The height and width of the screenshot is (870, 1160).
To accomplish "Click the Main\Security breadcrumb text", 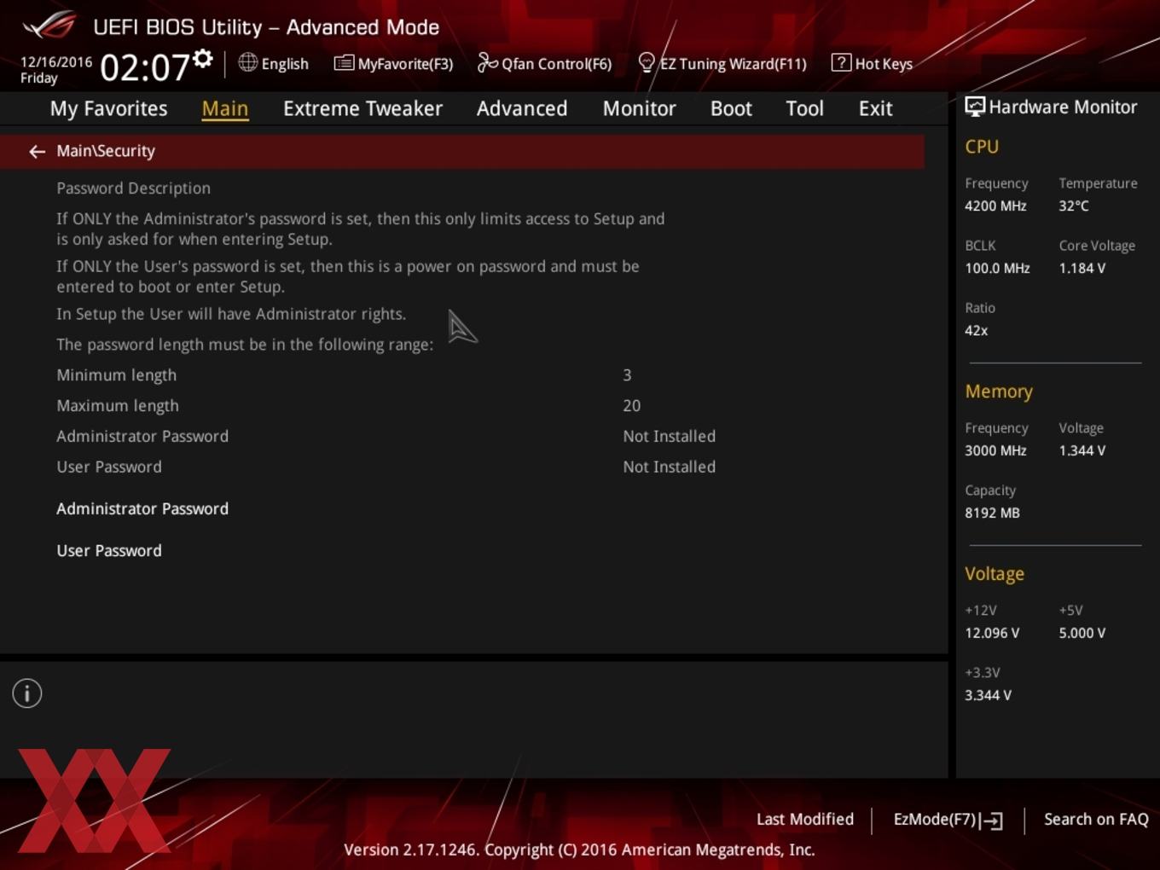I will tap(106, 151).
